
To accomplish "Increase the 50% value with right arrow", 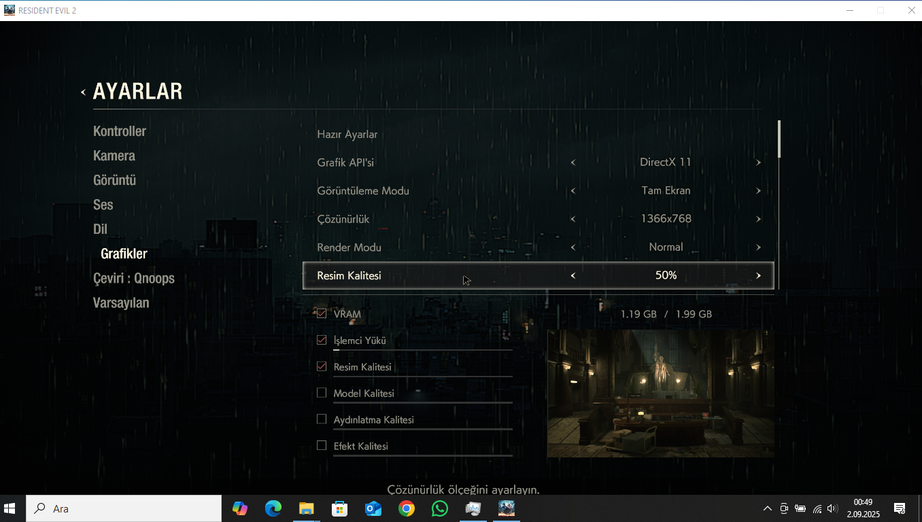I will click(x=758, y=275).
